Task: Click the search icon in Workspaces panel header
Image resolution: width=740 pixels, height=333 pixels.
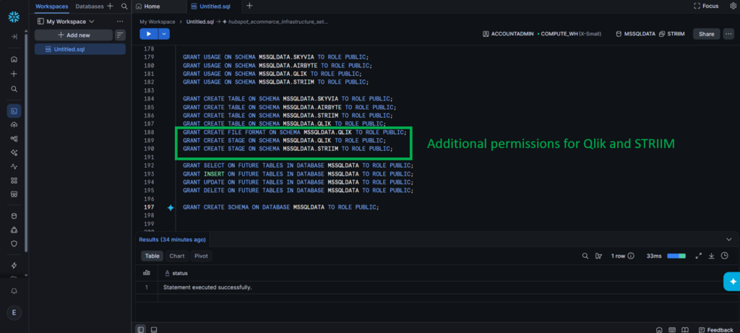Action: click(124, 6)
